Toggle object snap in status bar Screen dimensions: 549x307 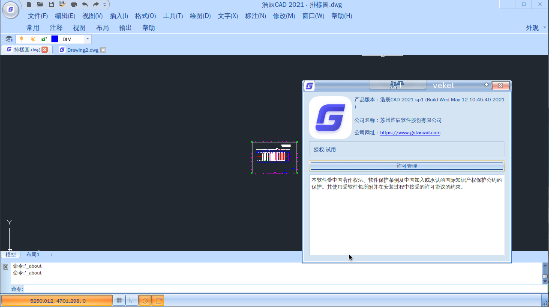click(x=158, y=301)
